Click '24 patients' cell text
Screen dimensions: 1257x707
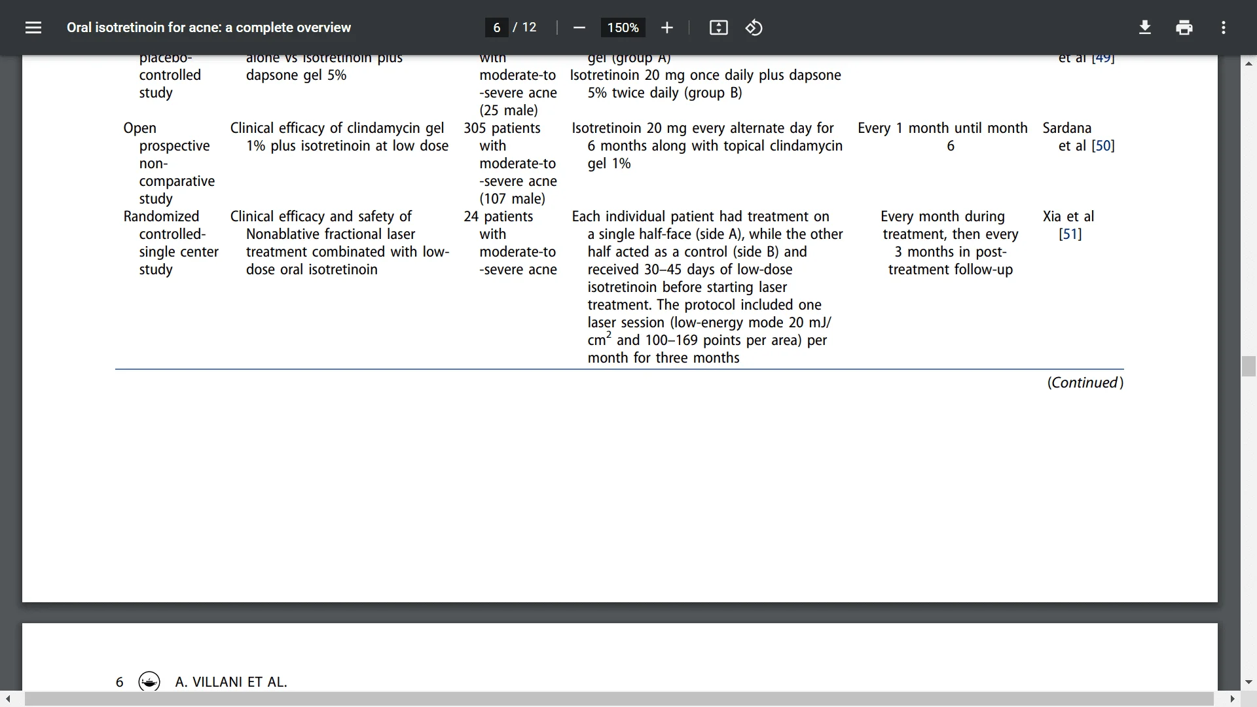498,217
